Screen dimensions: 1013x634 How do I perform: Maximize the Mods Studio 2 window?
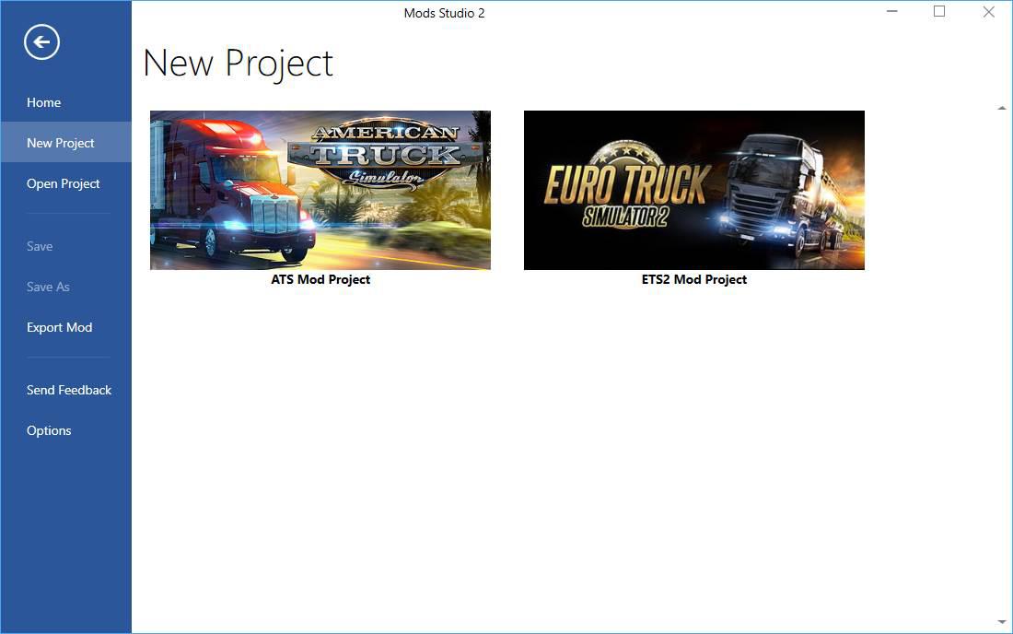click(x=939, y=12)
